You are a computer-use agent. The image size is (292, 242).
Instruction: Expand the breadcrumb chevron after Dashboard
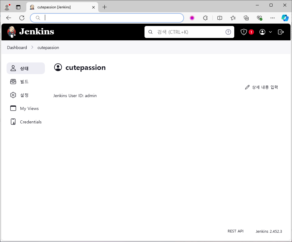32,48
